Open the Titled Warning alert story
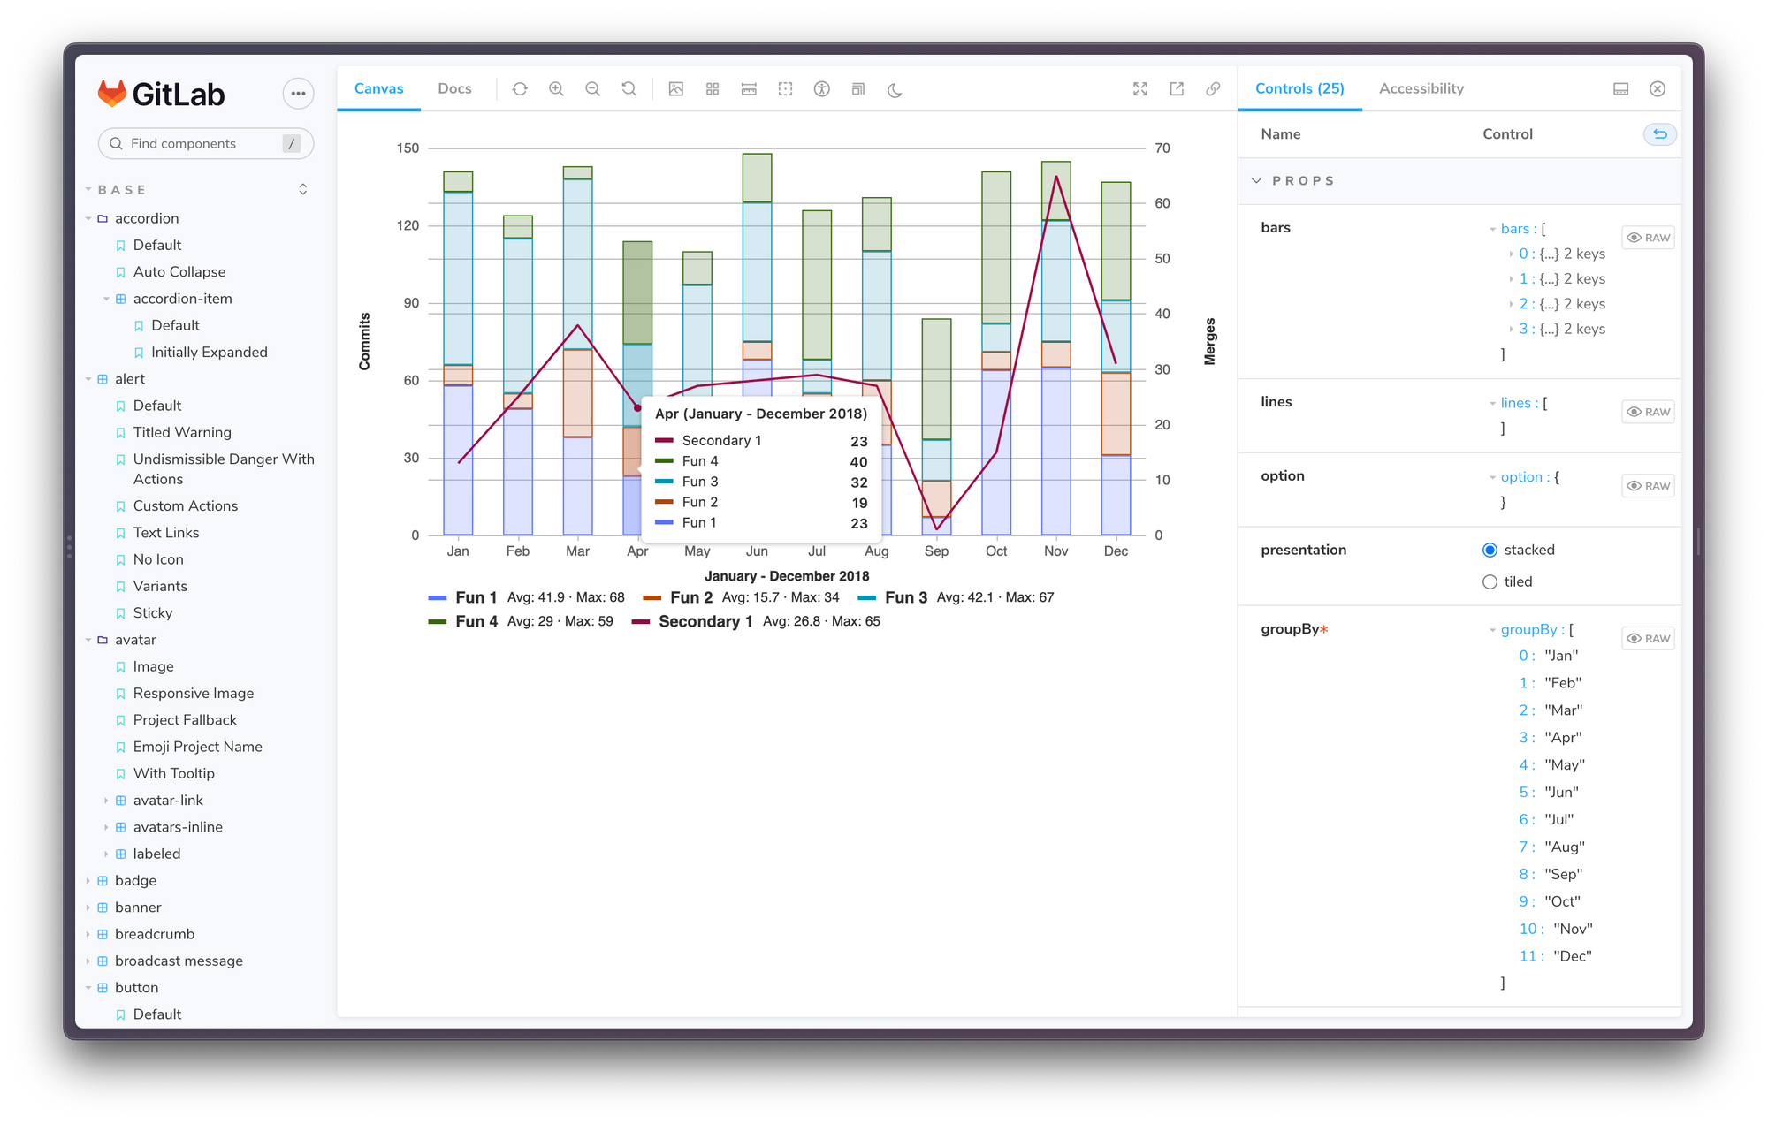This screenshot has width=1768, height=1124. click(x=182, y=432)
